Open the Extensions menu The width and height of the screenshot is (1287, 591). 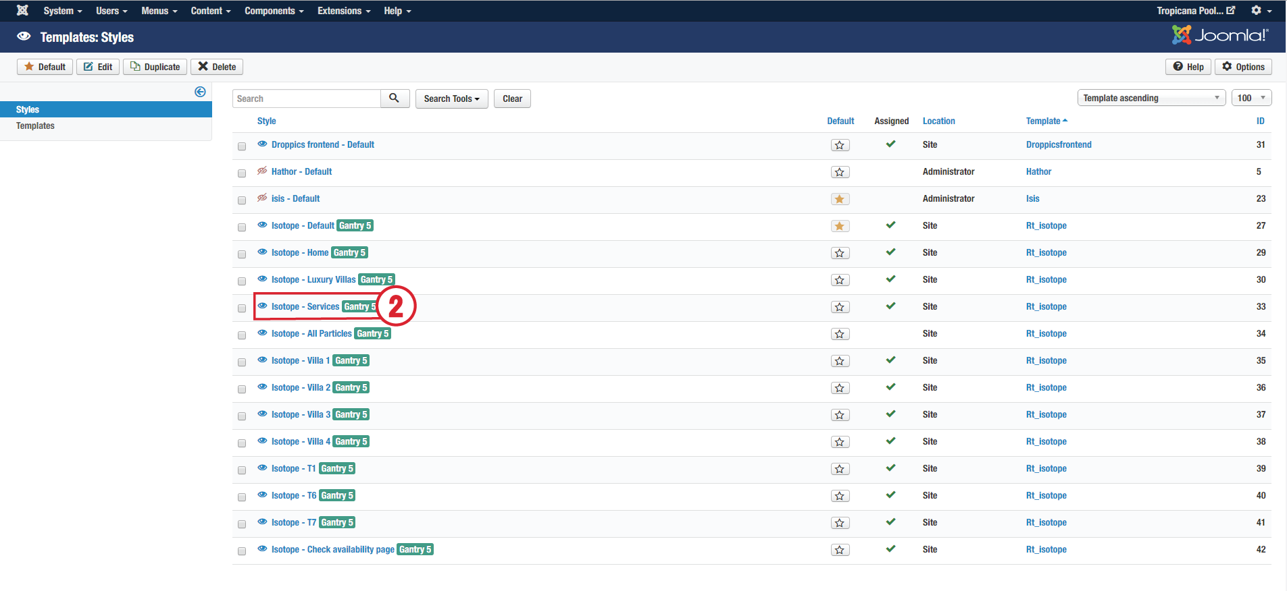click(344, 11)
